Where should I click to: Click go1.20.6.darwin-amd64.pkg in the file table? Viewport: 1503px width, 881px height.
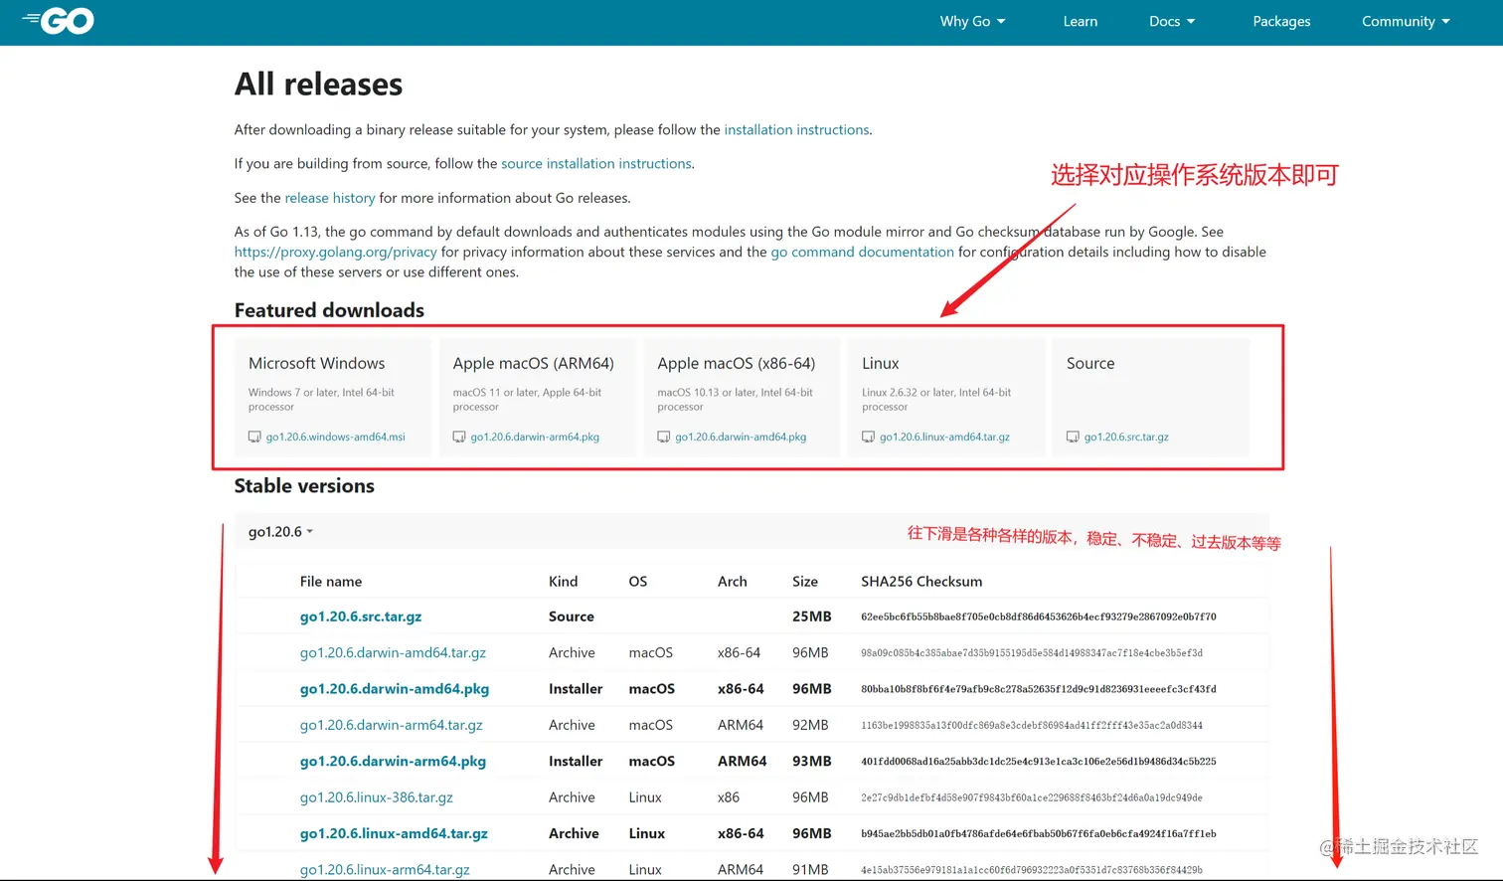coord(395,688)
